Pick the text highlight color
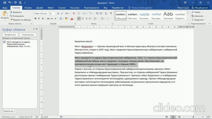 point(66,19)
